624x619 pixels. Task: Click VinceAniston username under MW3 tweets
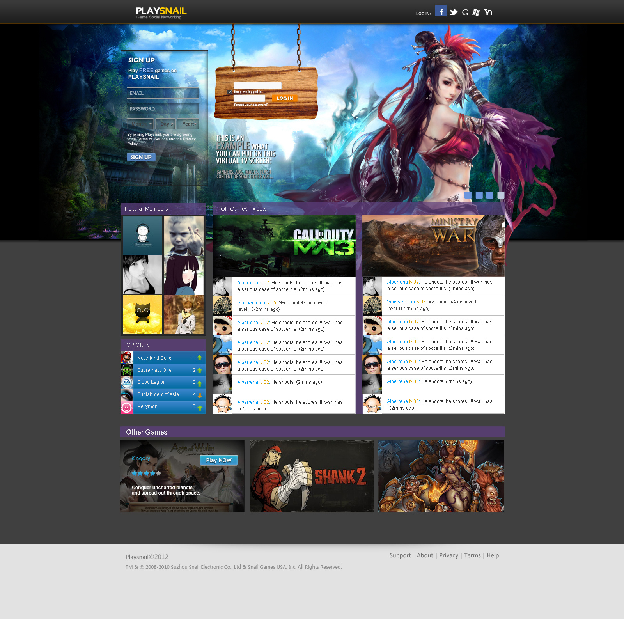click(251, 303)
